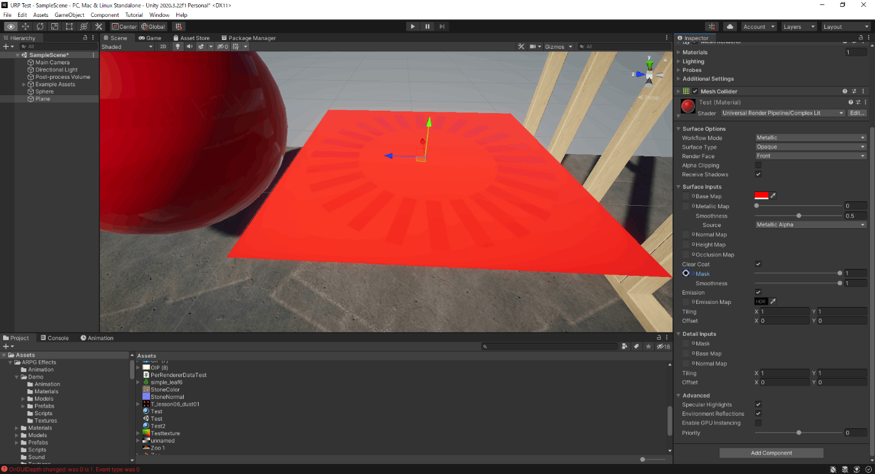Viewport: 875px width, 474px height.
Task: Toggle 2D scene view mode
Action: (163, 47)
